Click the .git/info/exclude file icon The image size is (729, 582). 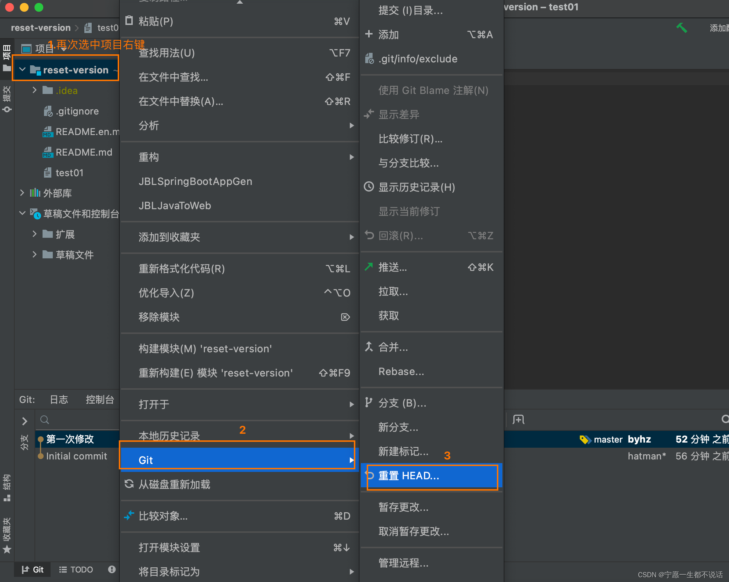click(369, 58)
